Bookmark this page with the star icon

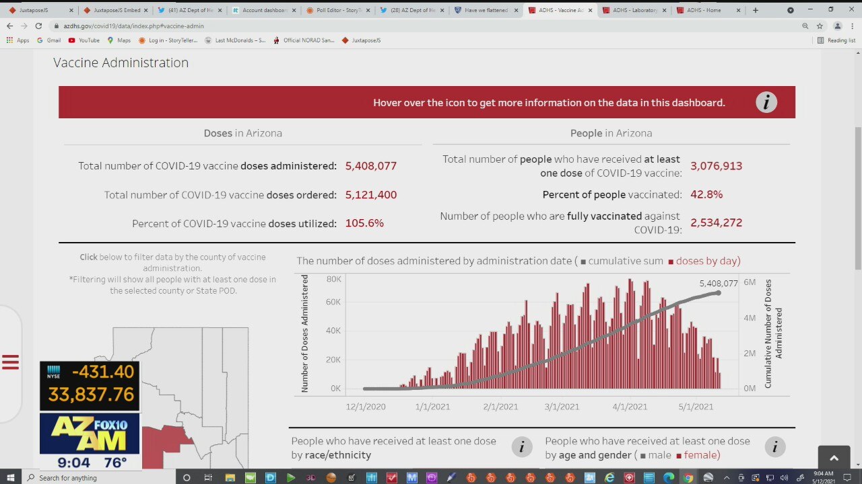(820, 26)
